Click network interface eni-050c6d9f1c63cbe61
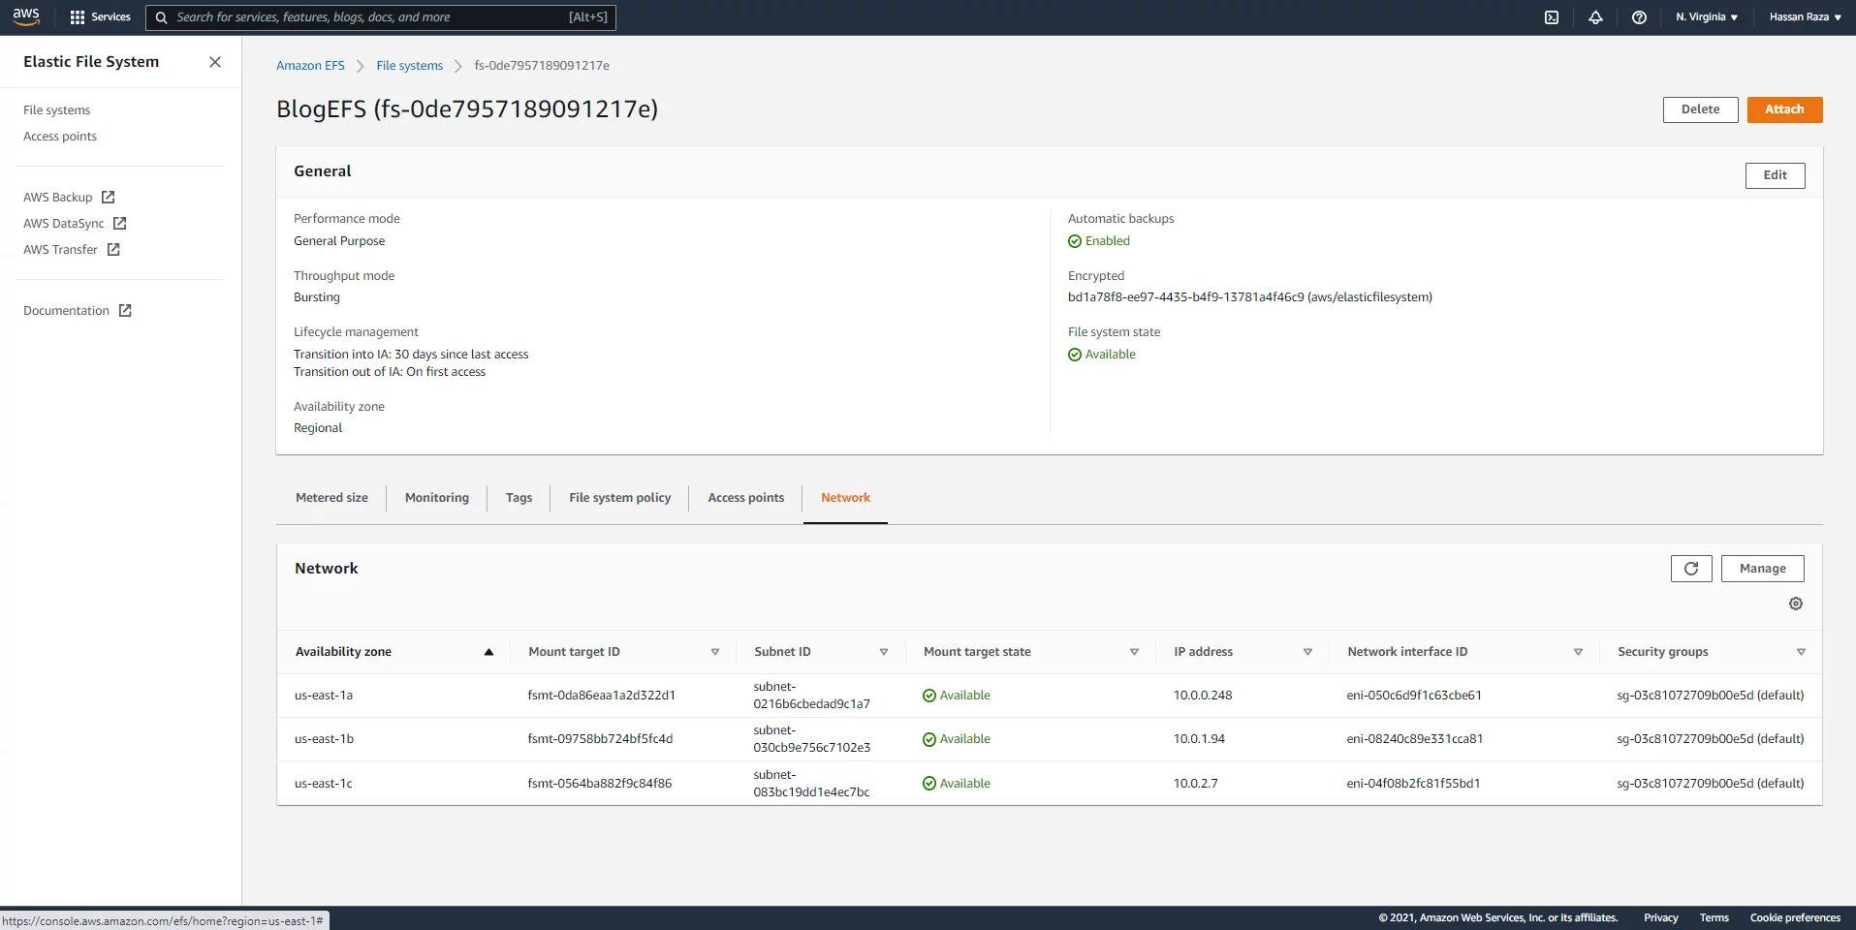The image size is (1856, 930). click(1414, 696)
